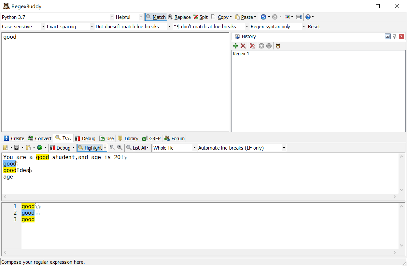Click the Reset options button
The width and height of the screenshot is (407, 266).
(314, 27)
